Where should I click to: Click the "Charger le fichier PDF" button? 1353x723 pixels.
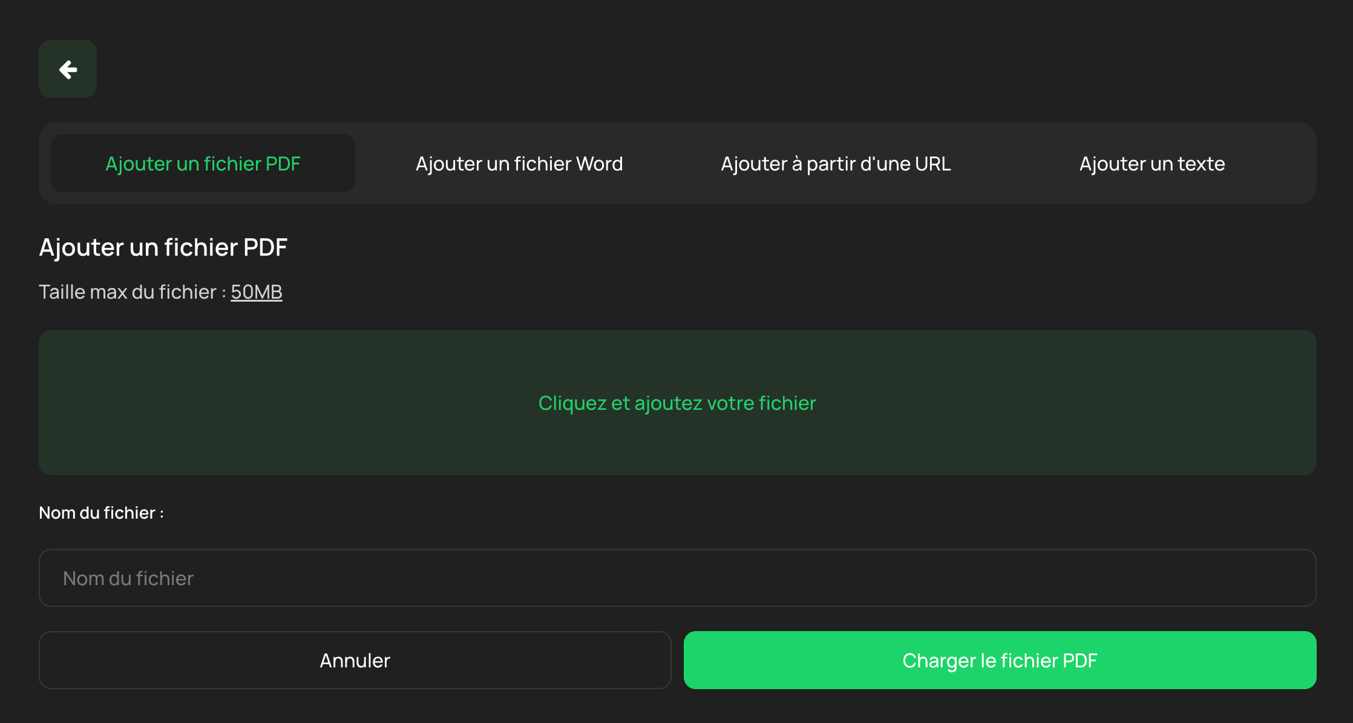tap(1000, 660)
